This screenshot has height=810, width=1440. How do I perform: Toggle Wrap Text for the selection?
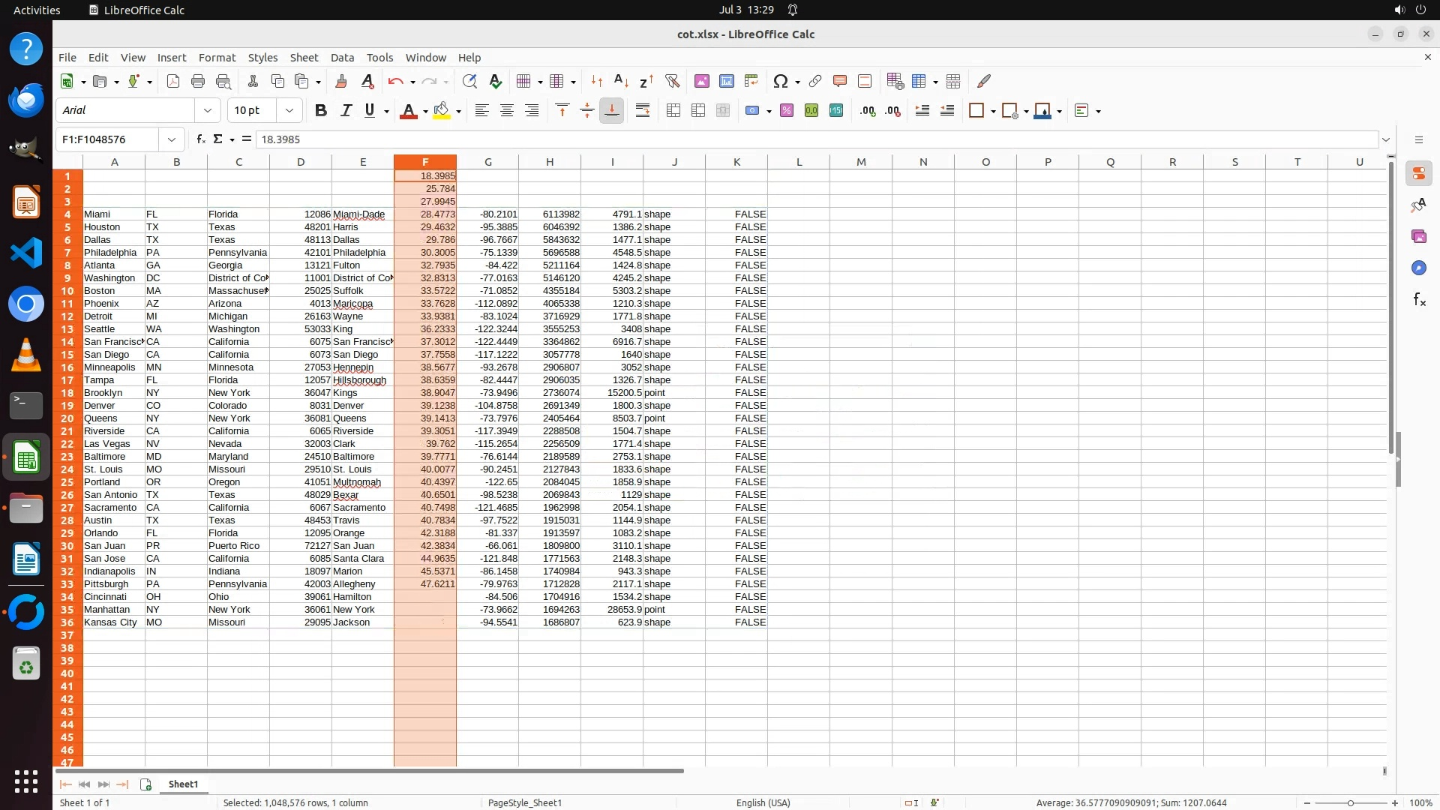(643, 111)
